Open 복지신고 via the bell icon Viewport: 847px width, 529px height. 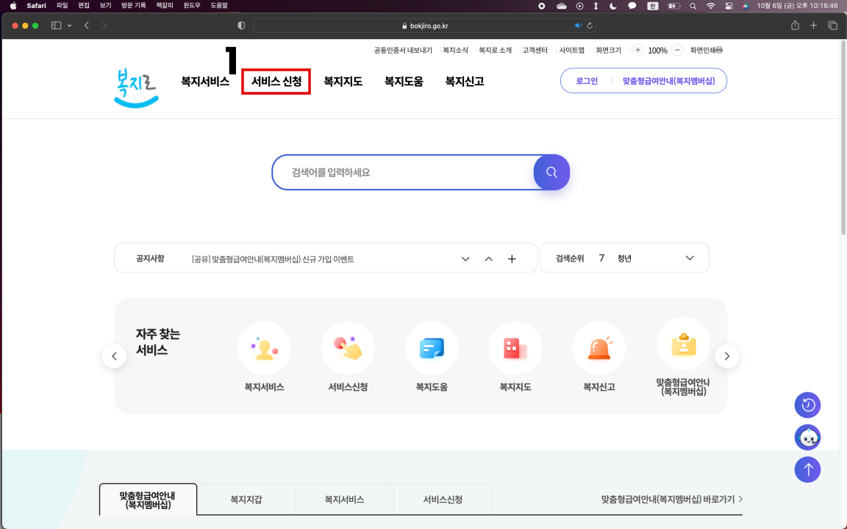point(599,348)
